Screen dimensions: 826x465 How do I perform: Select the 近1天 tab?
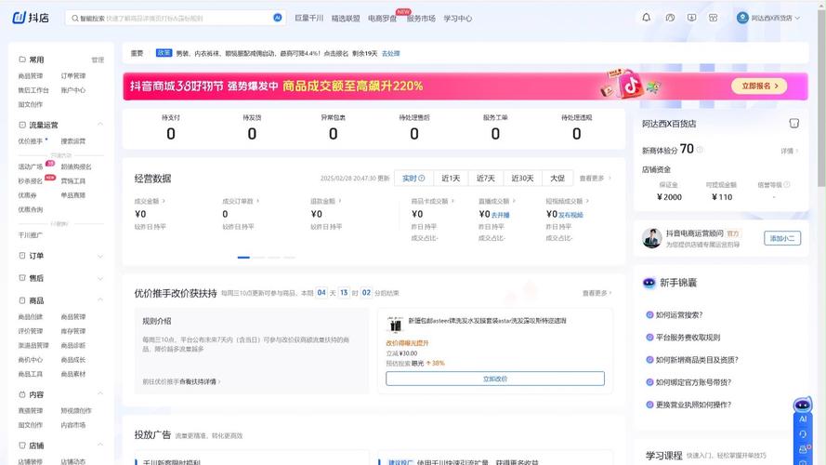pos(451,179)
